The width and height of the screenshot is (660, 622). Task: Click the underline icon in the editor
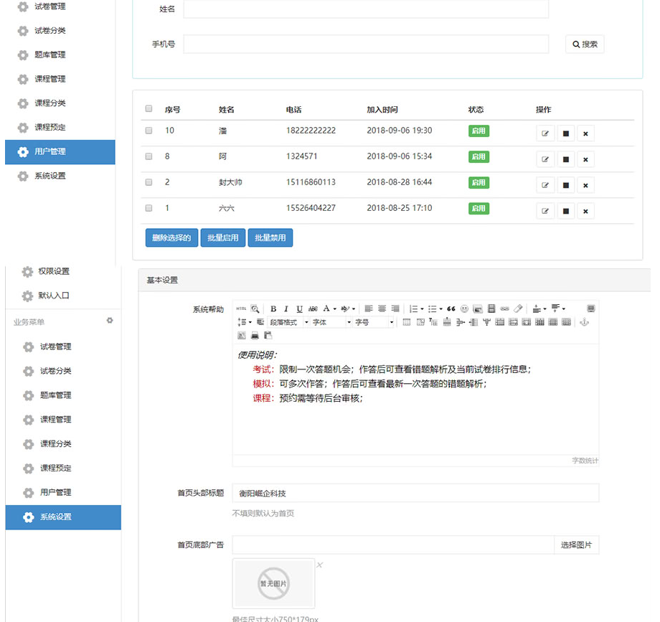tap(299, 308)
